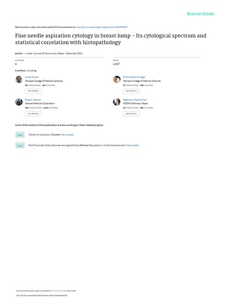
Task: Click the ResearchGate logo
Action: (x=201, y=14)
